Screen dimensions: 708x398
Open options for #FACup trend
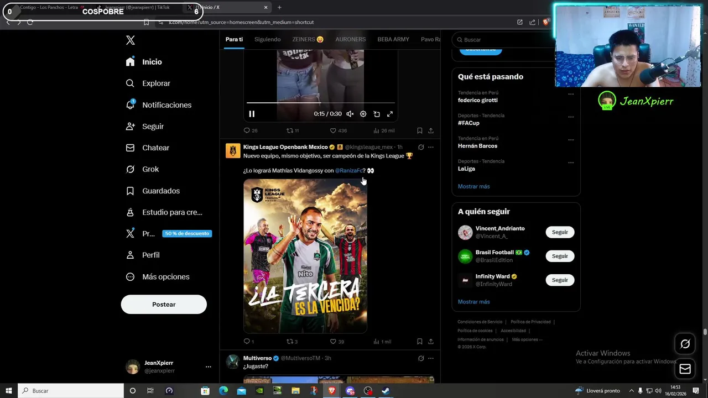tap(571, 117)
